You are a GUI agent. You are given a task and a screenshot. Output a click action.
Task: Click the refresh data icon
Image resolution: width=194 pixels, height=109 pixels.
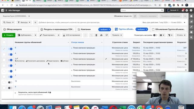(135, 16)
